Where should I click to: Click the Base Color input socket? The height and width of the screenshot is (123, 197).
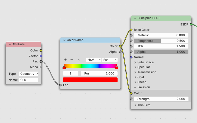pos(131,30)
